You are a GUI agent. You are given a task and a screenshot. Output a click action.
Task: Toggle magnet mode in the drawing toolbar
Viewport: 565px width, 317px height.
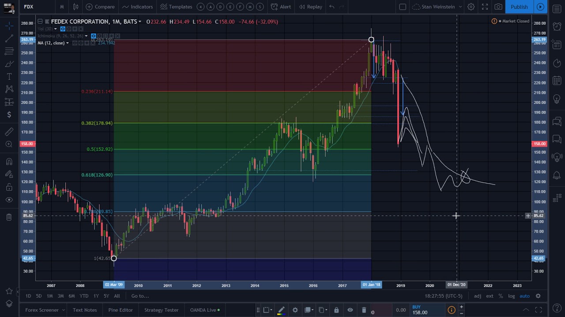coord(9,162)
